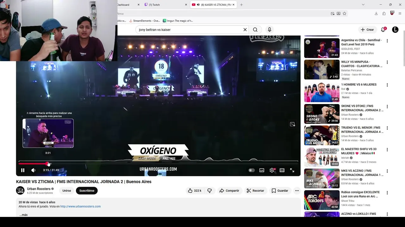Open the EL MAESTRO SHIFU thumbnail

[x=322, y=157]
